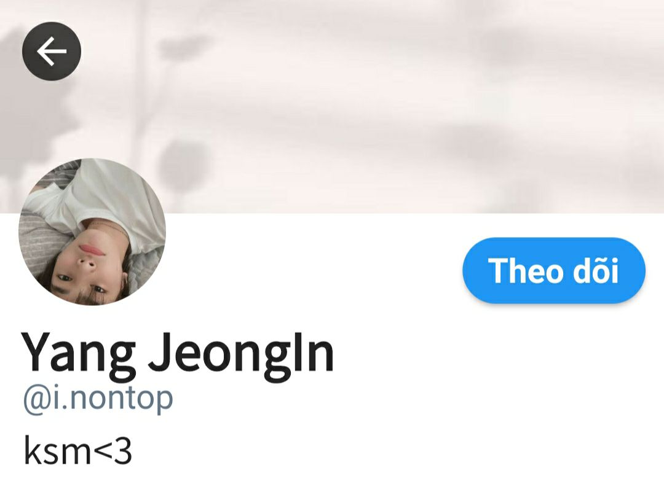Open the flower-shadow cover photo
The width and height of the screenshot is (664, 487).
click(x=332, y=106)
